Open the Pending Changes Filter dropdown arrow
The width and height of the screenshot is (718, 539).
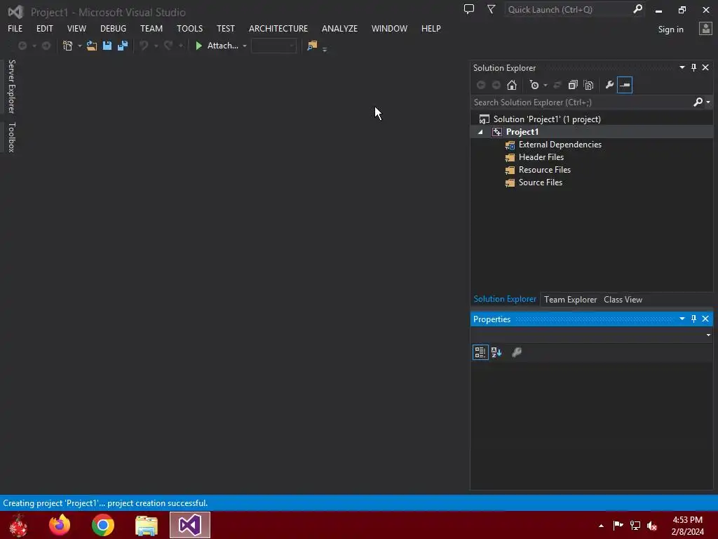[x=546, y=85]
